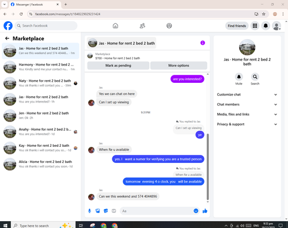Open the Facebook menu grid icon

[x=255, y=26]
